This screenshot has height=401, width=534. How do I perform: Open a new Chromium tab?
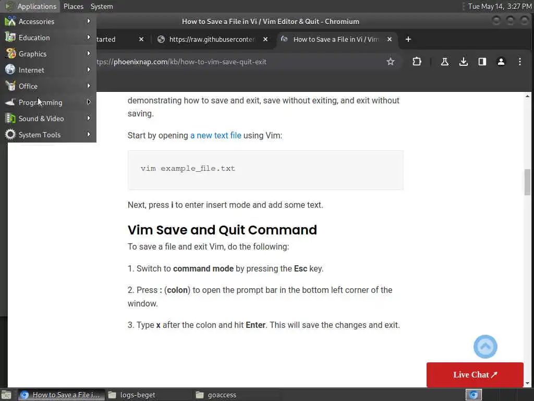tap(408, 39)
